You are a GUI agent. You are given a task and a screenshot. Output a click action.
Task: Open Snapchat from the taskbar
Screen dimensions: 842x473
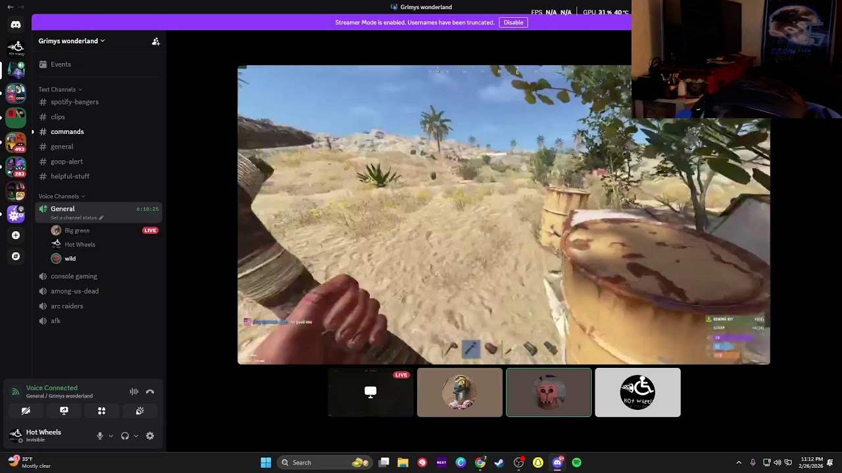pyautogui.click(x=538, y=462)
